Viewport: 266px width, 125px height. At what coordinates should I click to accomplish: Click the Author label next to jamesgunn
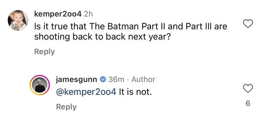[x=143, y=79]
